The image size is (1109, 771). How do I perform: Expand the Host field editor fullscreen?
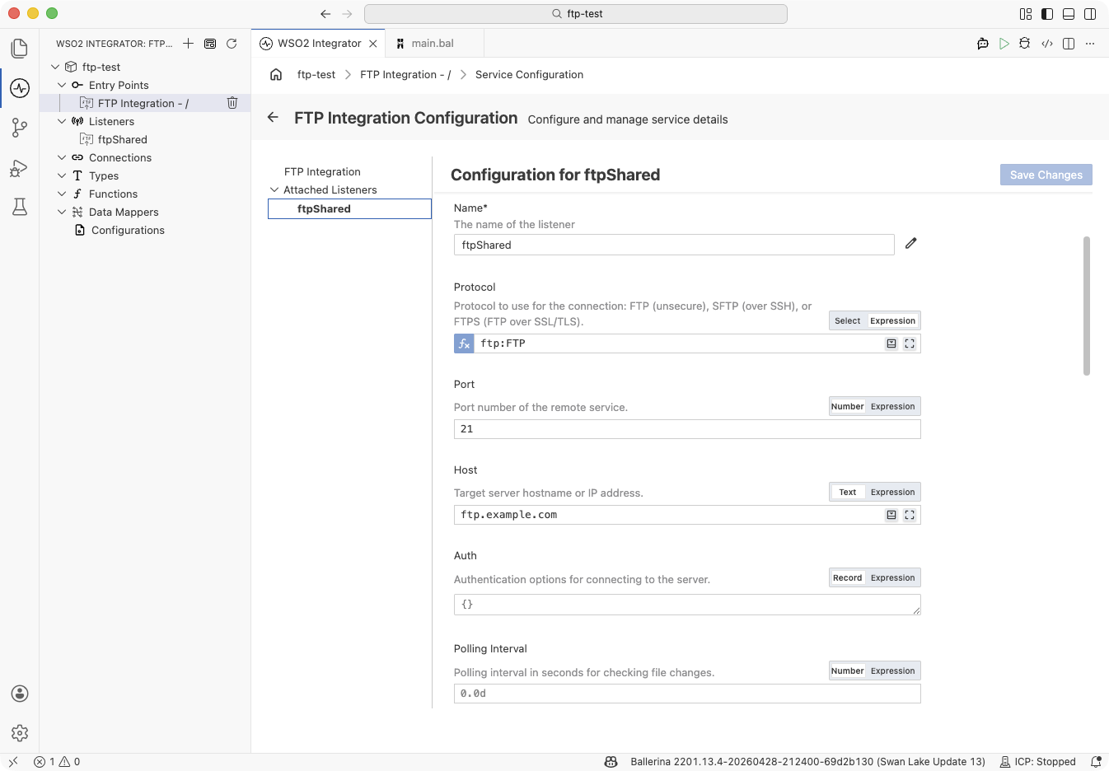(910, 515)
